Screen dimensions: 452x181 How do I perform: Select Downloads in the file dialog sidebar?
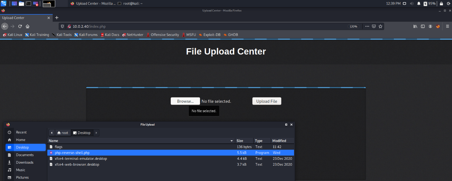[25, 162]
